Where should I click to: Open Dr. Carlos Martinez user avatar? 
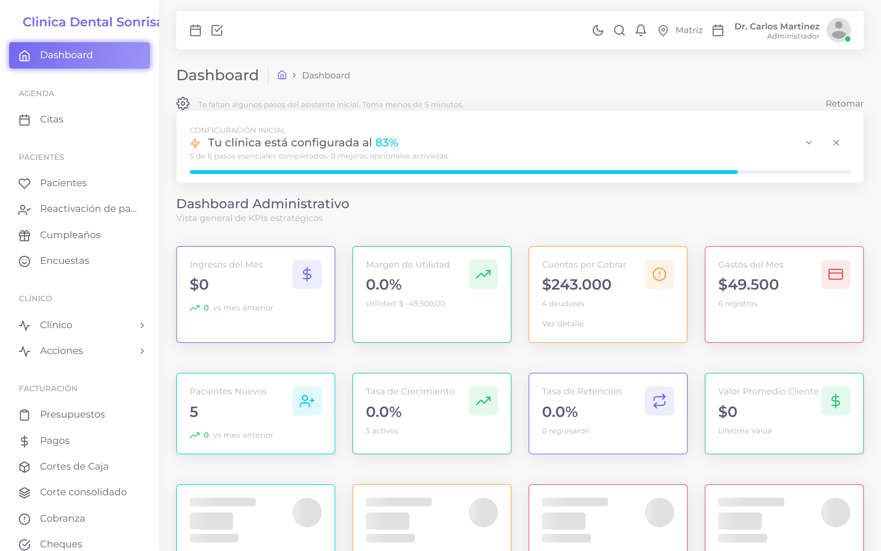[x=838, y=30]
